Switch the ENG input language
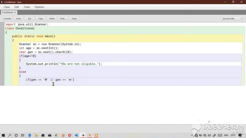The width and height of the screenshot is (246, 138). 226,135
